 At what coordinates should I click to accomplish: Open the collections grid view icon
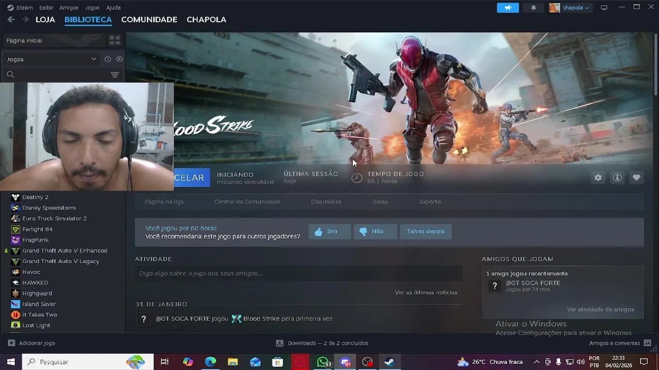tap(115, 40)
